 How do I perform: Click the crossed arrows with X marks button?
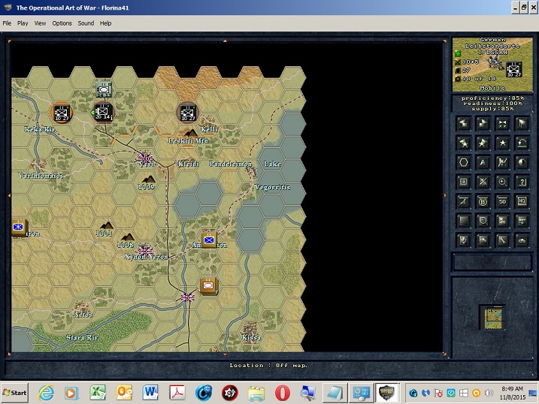tap(503, 123)
